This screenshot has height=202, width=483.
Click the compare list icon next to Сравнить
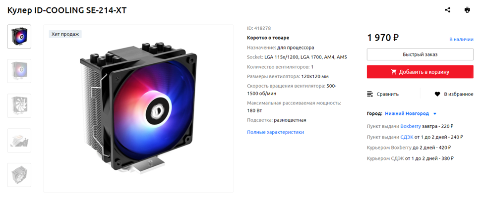tap(370, 94)
